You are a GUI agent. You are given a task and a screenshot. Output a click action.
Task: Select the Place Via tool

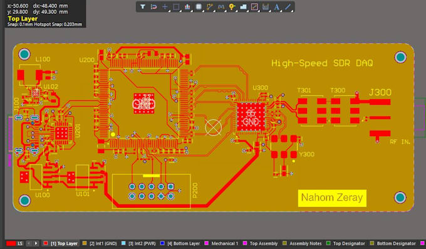(x=232, y=7)
